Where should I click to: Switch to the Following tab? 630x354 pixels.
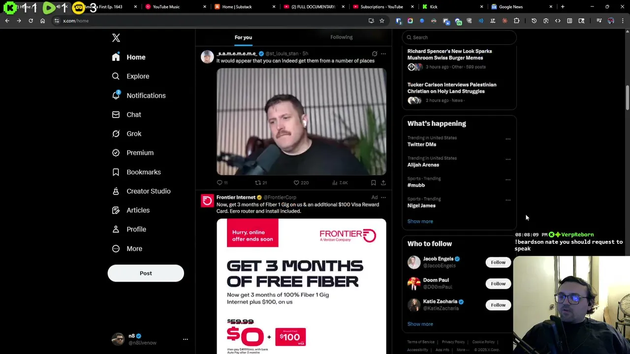tap(341, 37)
